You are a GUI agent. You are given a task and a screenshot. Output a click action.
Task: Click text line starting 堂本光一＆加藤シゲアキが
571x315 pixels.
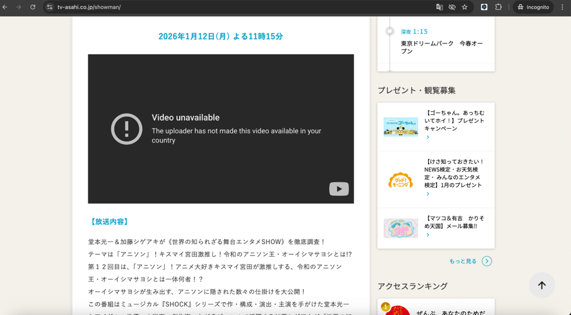tap(207, 242)
